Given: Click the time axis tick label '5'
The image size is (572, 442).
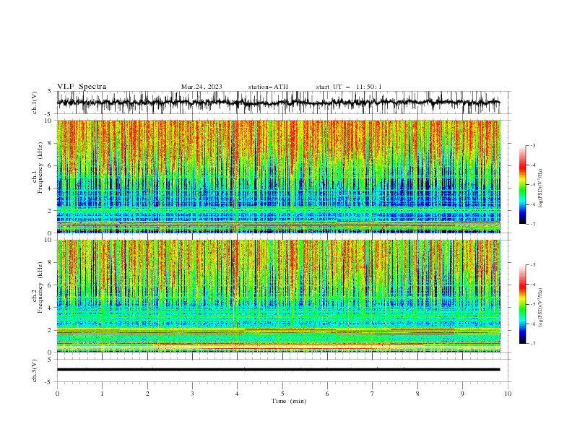Looking at the screenshot, I should [x=282, y=394].
